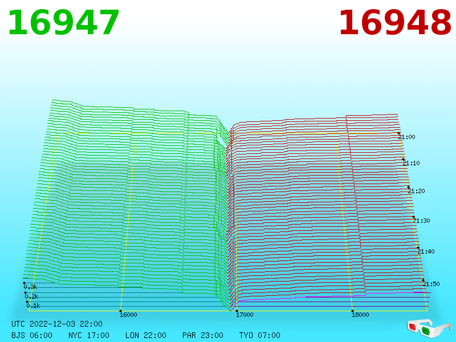The height and width of the screenshot is (342, 456).
Task: Click the 3D anaglyph glasses icon
Action: click(429, 329)
